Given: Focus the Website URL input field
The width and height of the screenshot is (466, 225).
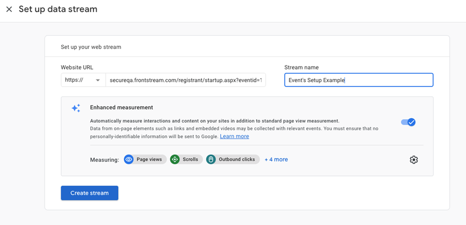Looking at the screenshot, I should (185, 80).
